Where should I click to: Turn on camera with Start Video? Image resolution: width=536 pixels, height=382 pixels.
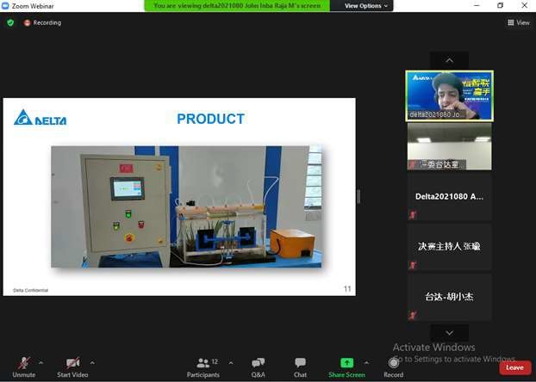pyautogui.click(x=72, y=367)
